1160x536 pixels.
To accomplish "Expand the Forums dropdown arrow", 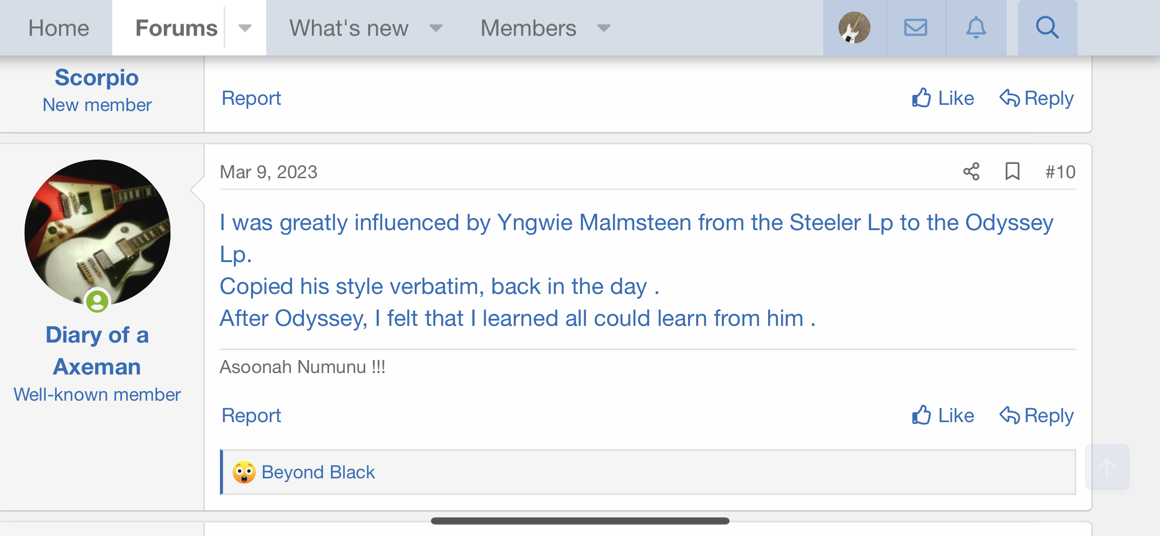I will (245, 28).
